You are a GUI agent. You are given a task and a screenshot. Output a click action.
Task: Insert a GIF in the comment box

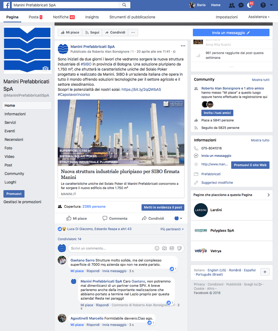[172, 248]
